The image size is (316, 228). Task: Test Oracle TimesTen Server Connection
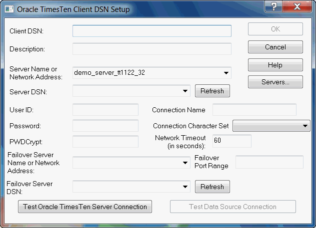pos(84,207)
